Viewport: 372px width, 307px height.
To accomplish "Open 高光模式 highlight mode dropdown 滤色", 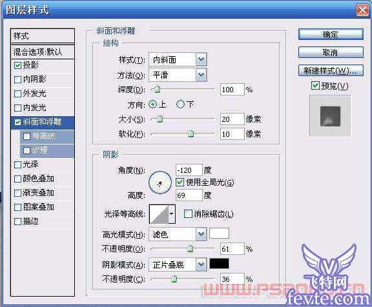I will [178, 234].
